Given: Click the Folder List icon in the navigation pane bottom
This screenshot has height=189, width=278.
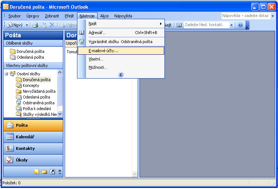Looking at the screenshot, I should pos(44,172).
